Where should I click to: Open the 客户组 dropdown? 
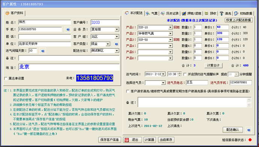point(117,37)
